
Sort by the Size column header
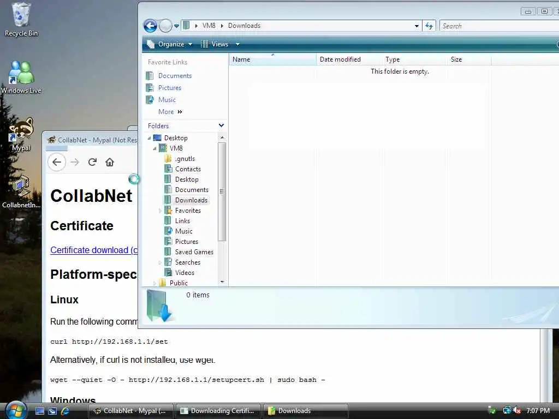(469, 59)
